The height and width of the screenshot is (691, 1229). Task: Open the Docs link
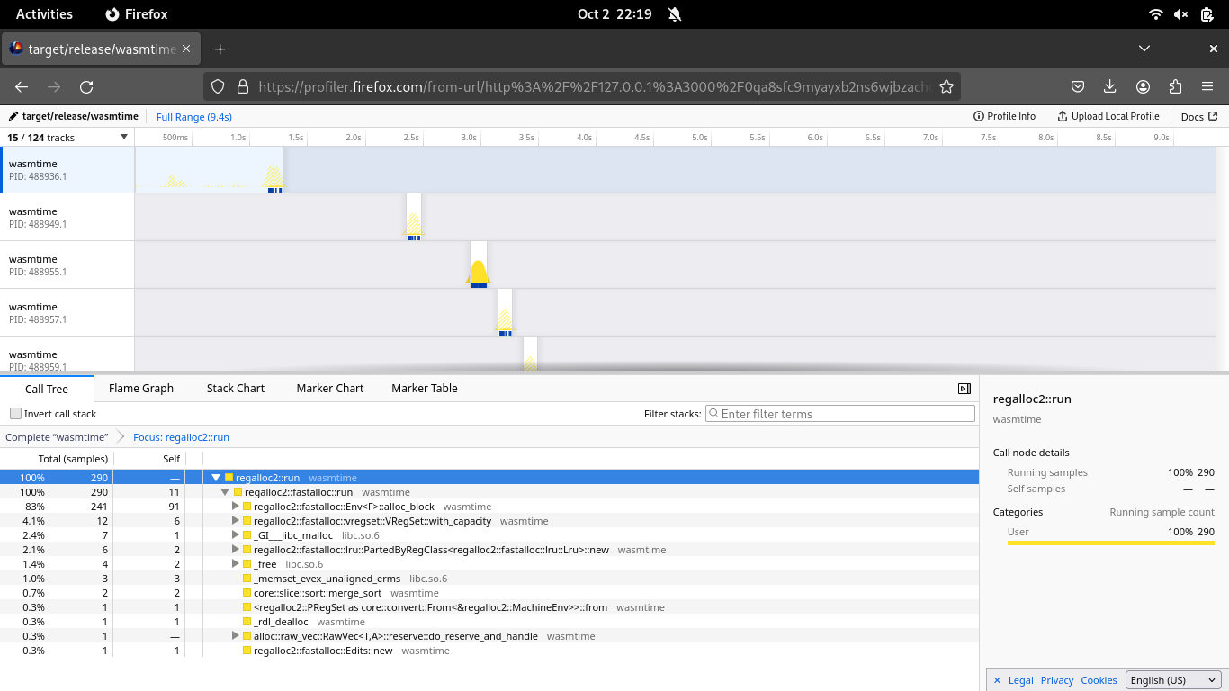[1198, 116]
